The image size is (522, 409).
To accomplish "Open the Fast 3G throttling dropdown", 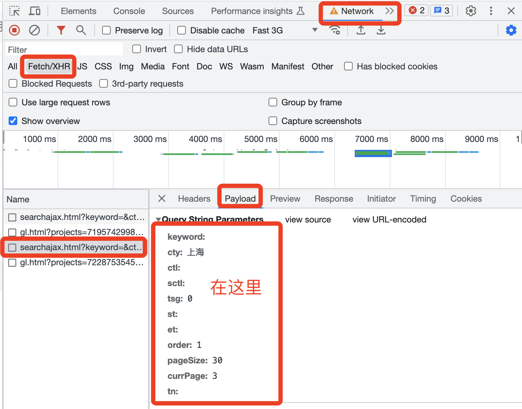I will pos(285,30).
